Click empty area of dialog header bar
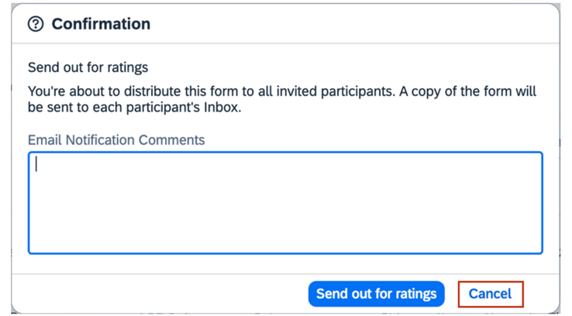The width and height of the screenshot is (572, 316). (349, 24)
